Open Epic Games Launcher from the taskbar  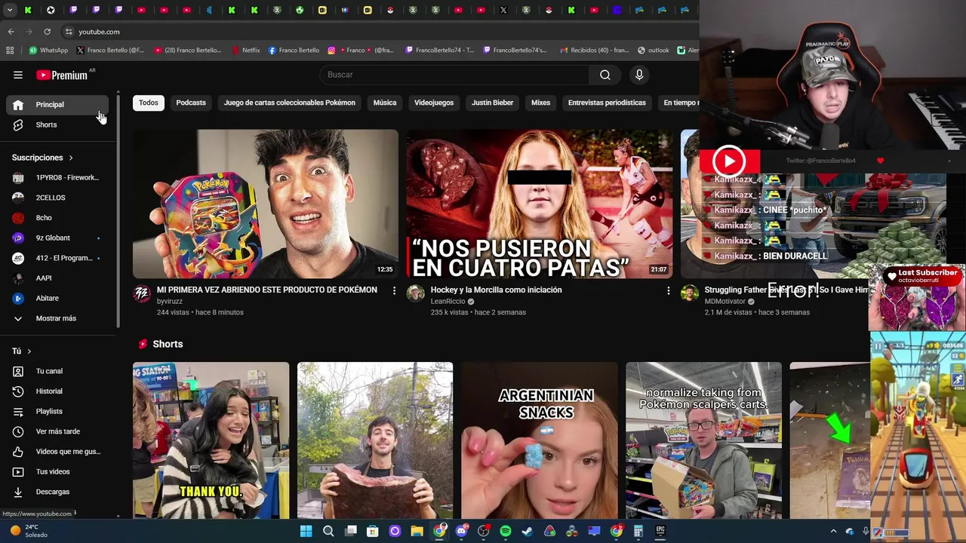(660, 531)
